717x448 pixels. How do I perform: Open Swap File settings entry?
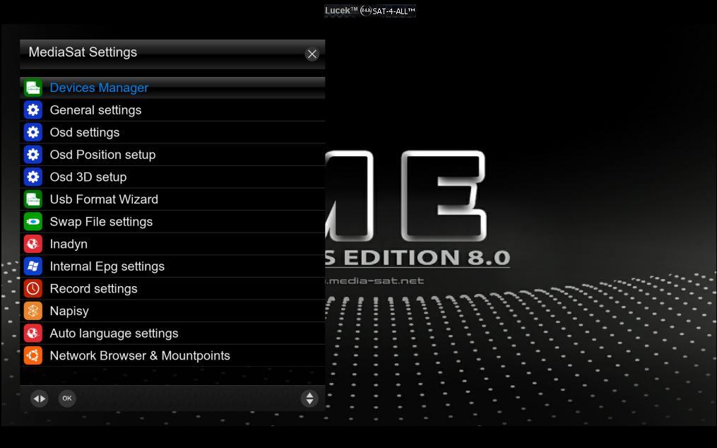[x=172, y=222]
